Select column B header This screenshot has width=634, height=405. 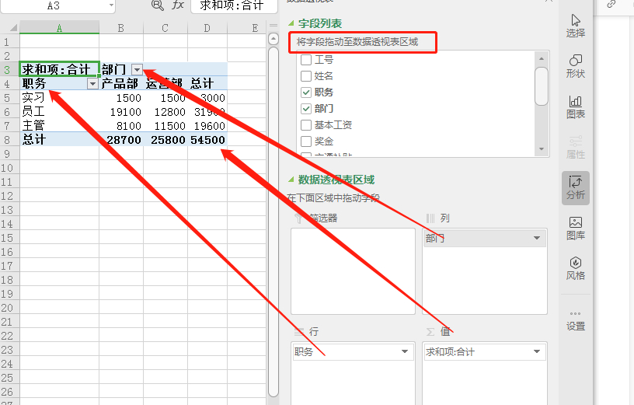tap(121, 28)
